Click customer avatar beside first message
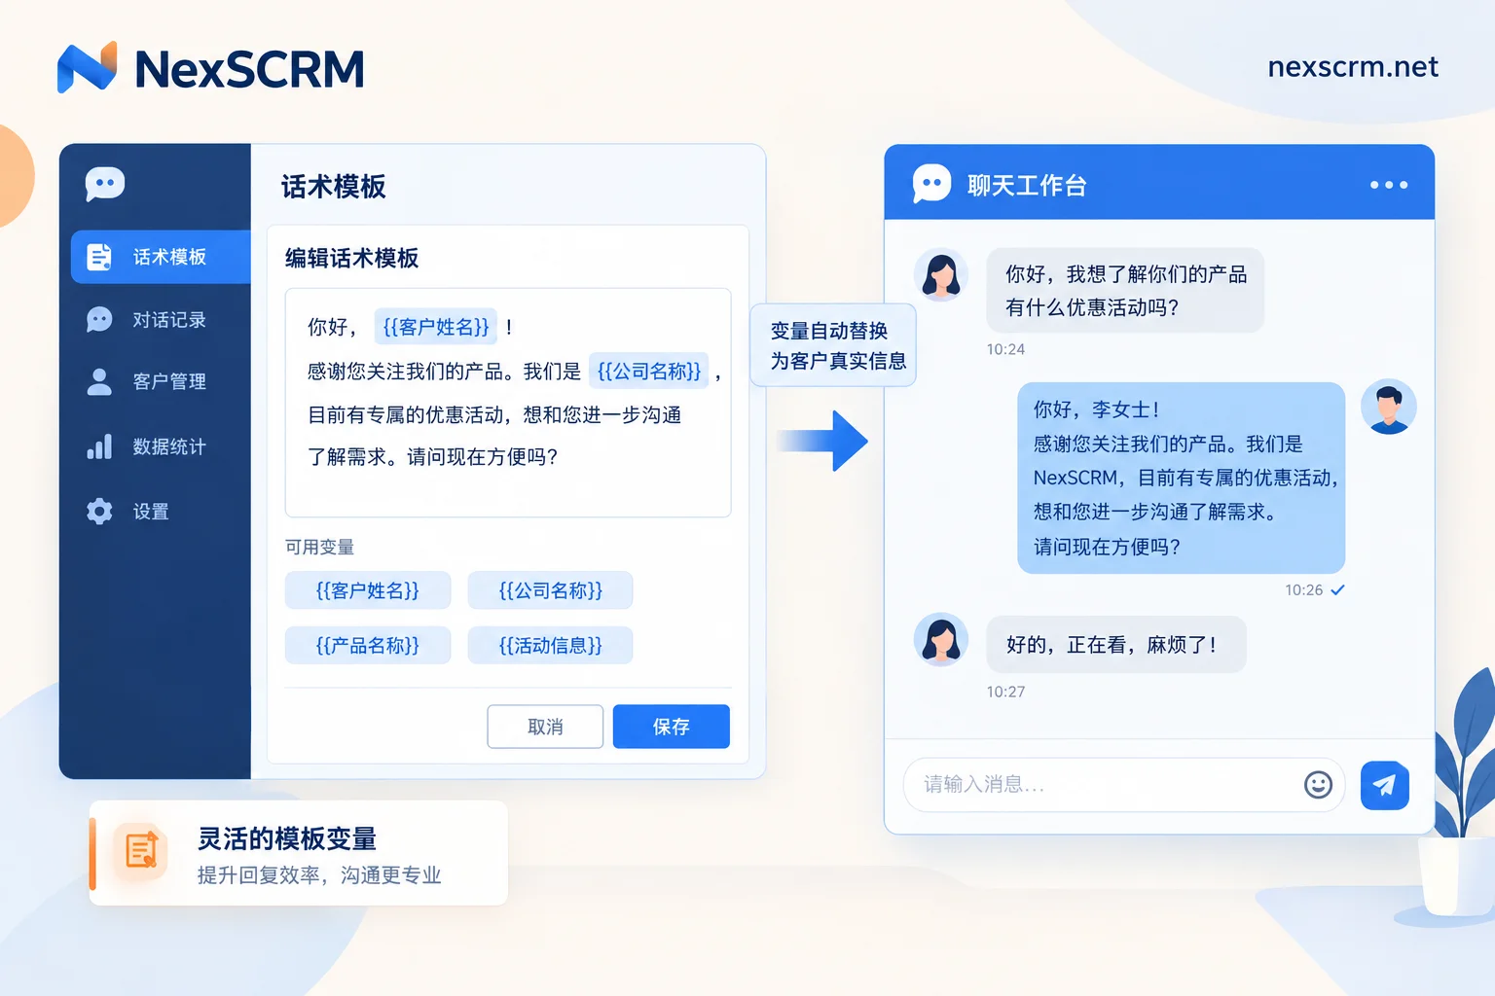Screen dimensions: 1495x996 point(941,275)
